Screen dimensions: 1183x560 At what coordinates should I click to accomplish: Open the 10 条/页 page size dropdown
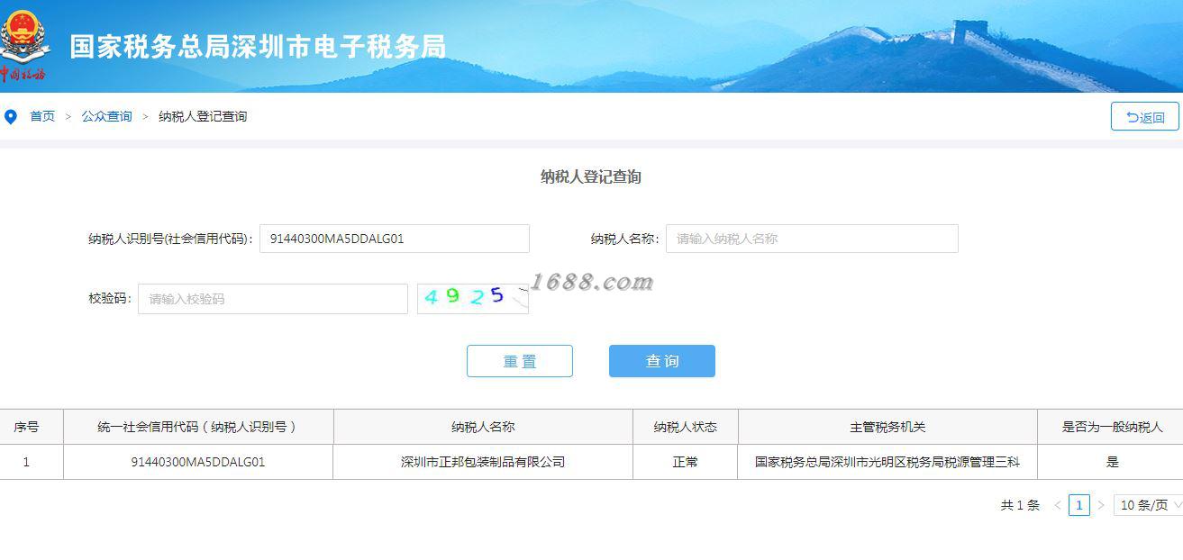(1148, 505)
